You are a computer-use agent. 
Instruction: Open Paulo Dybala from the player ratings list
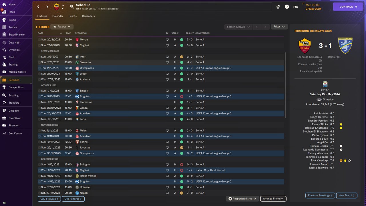(x=319, y=135)
